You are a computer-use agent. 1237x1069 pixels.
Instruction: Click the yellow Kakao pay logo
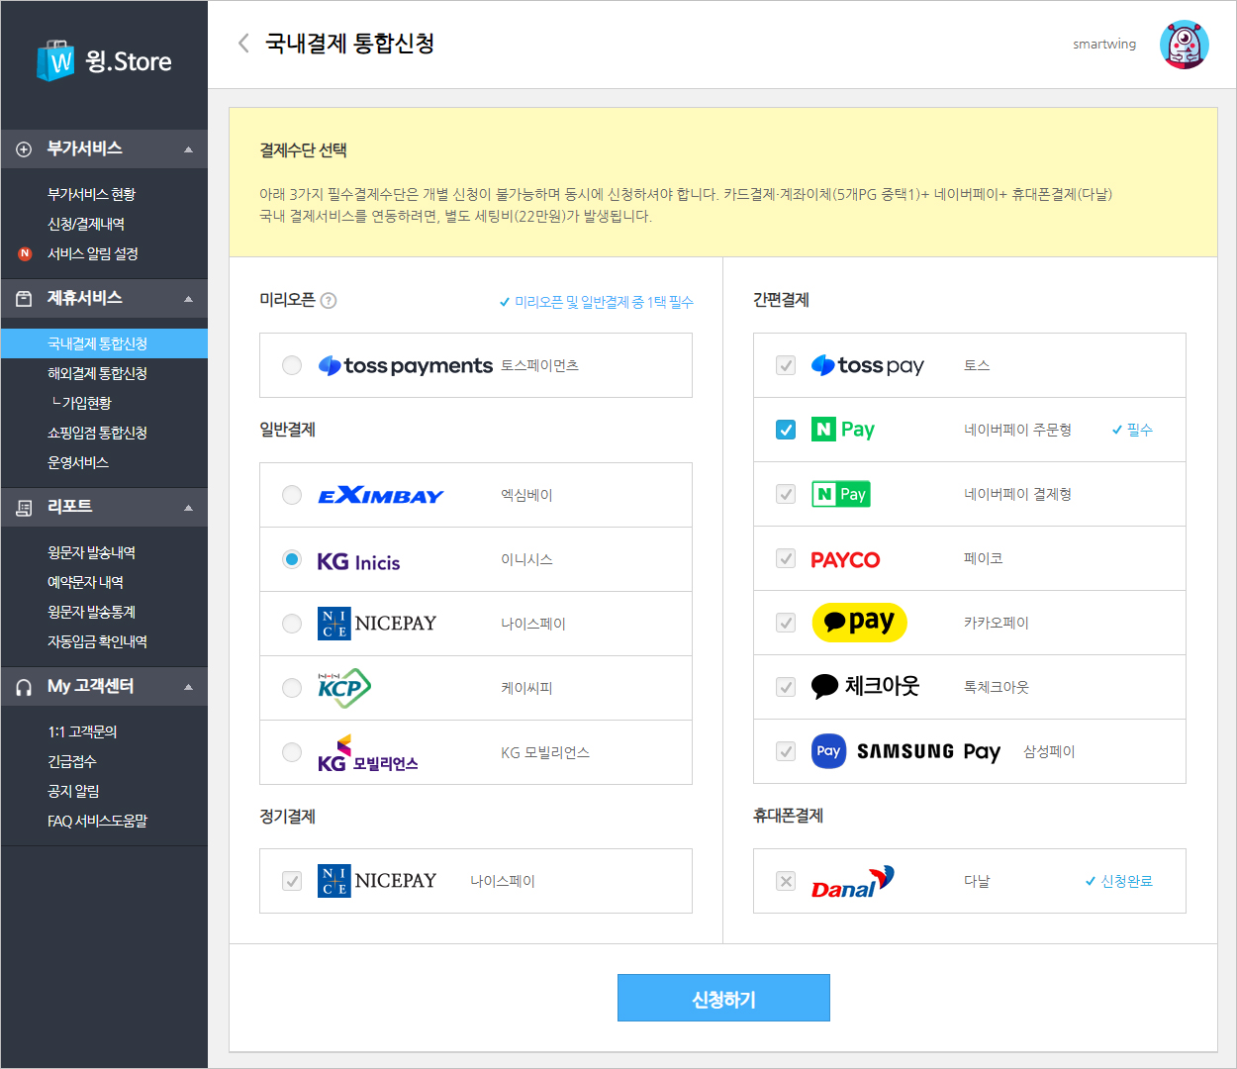pos(860,623)
